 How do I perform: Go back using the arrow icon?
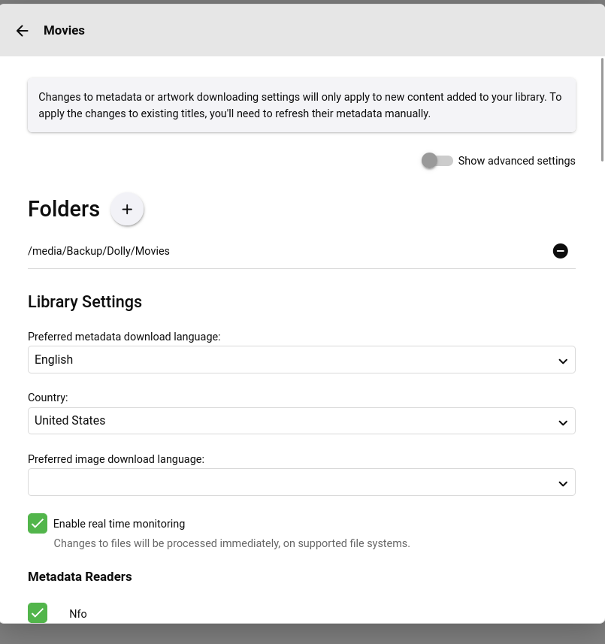23,31
